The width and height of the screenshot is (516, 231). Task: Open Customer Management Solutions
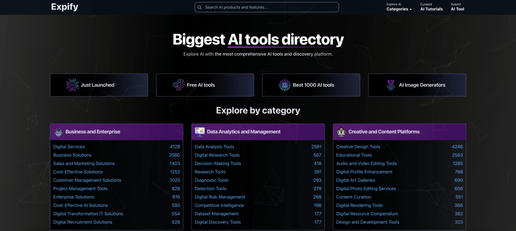click(x=87, y=180)
